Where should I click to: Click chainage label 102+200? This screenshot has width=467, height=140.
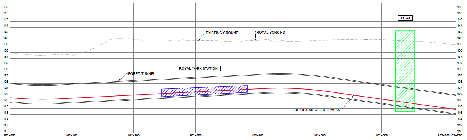point(133,136)
